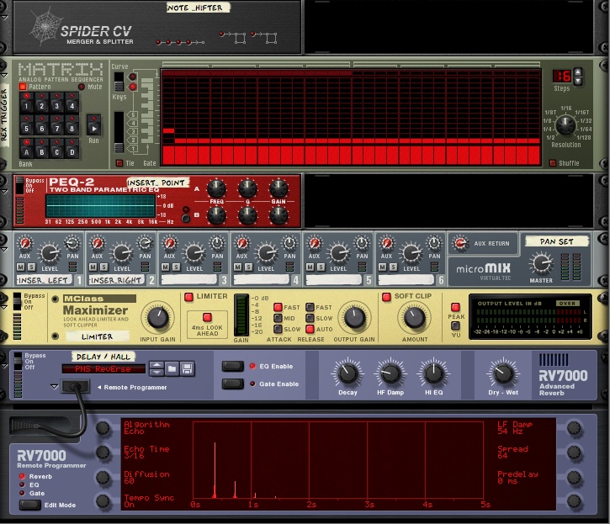This screenshot has height=524, width=610.
Task: Select SLOW release on the Maximizer
Action: (x=310, y=318)
